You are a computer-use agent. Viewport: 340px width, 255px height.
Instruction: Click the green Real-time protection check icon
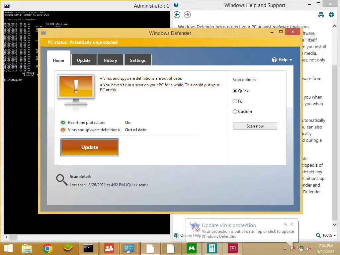[x=63, y=123]
